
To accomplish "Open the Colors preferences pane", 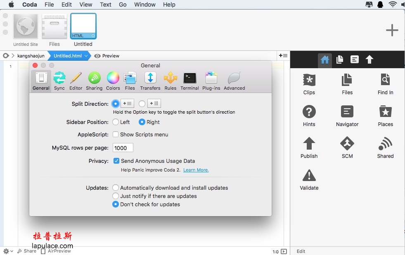I will 113,81.
